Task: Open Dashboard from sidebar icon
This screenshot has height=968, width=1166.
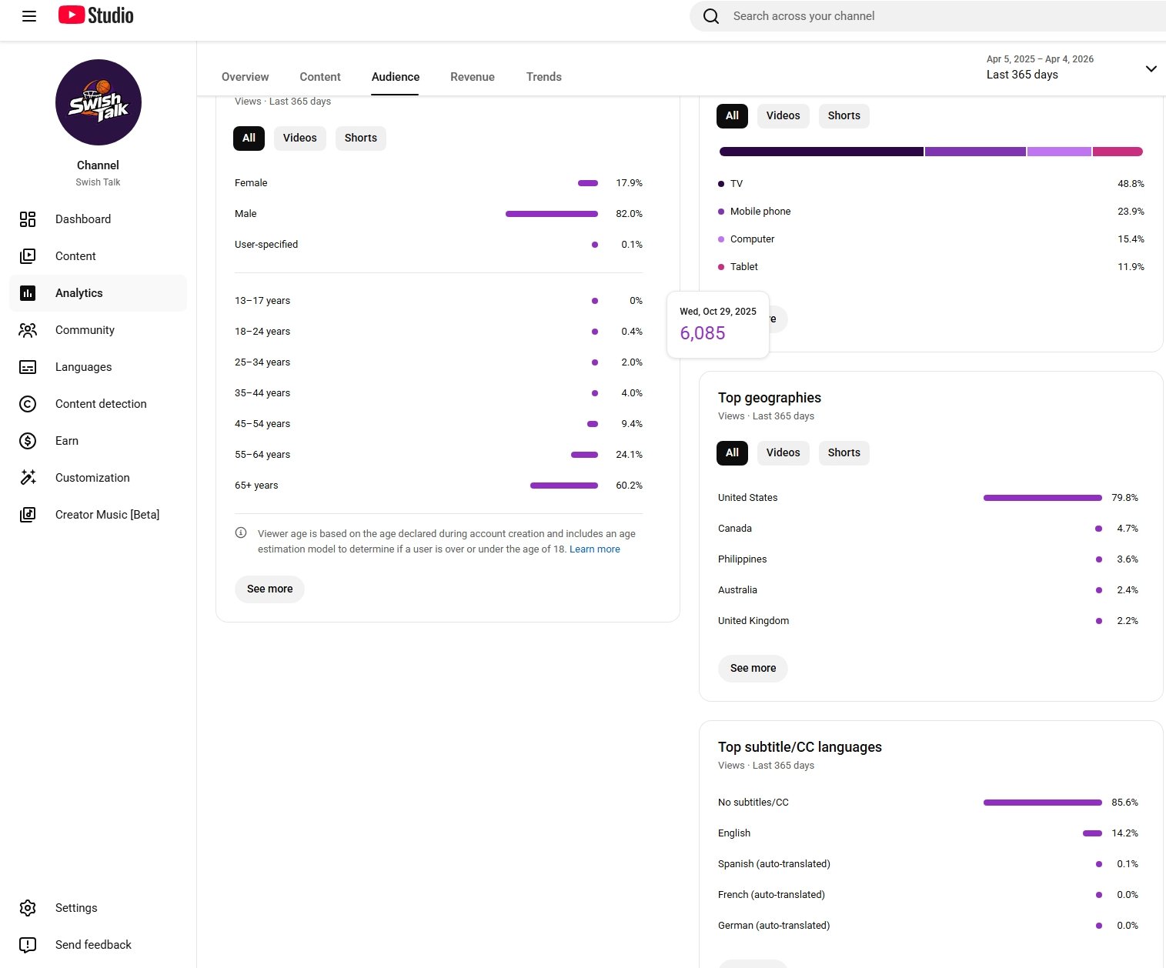Action: point(28,219)
